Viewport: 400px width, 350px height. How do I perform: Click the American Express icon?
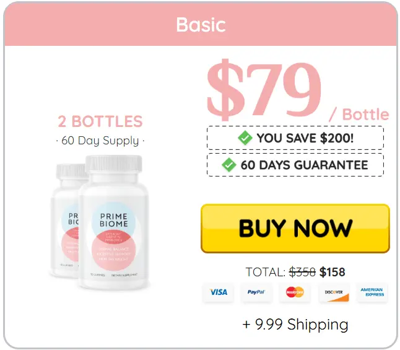(x=372, y=292)
